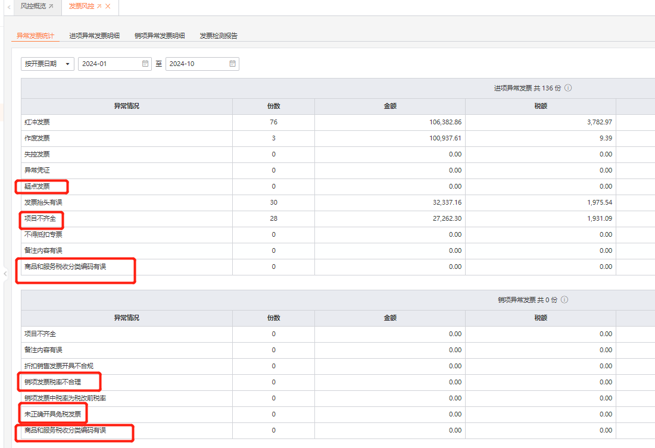
Task: Click the 作废发票 row label
Action: click(37, 138)
